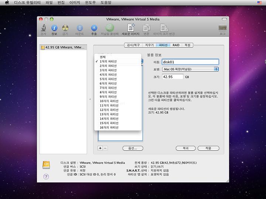Choose 4개의 파티션 option
Viewport: 266px width, 199px height.
point(118,74)
